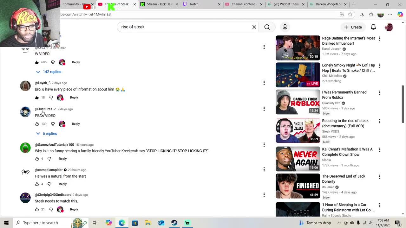This screenshot has width=406, height=228.
Task: Open more actions for Kai Cenat Mafiathon video
Action: pyautogui.click(x=380, y=149)
